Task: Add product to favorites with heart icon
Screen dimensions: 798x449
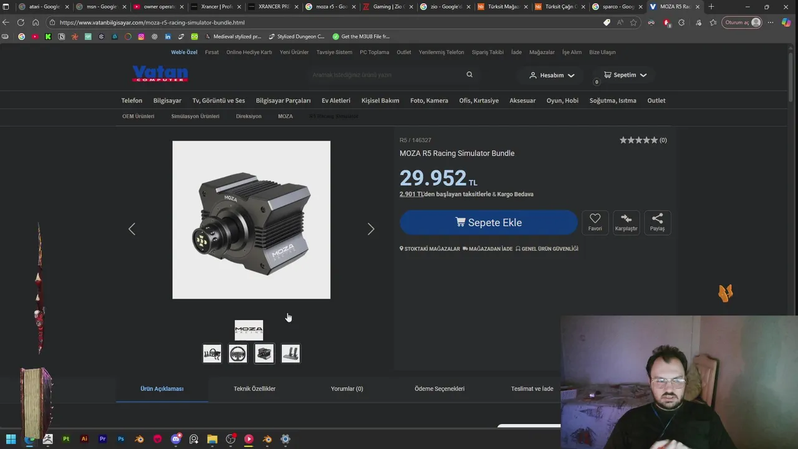Action: 595,222
